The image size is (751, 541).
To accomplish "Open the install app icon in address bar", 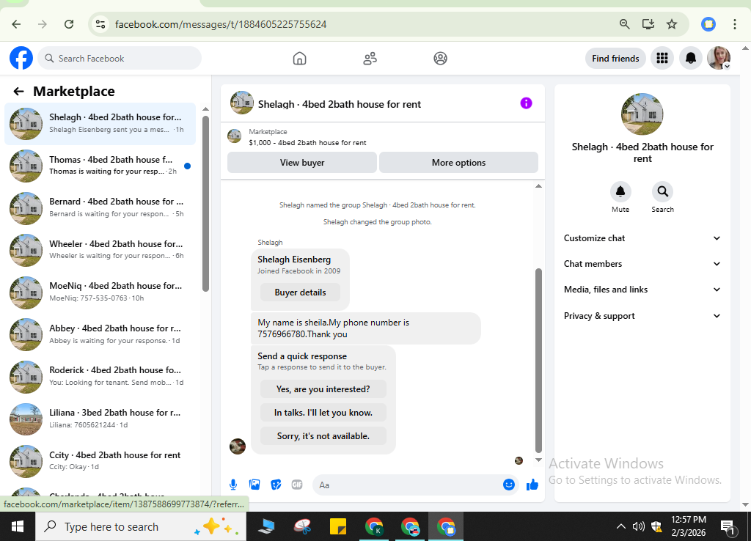I will (x=648, y=24).
